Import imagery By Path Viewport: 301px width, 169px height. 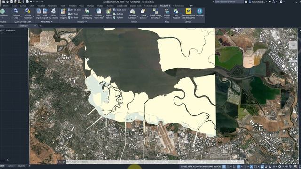pyautogui.click(x=73, y=18)
